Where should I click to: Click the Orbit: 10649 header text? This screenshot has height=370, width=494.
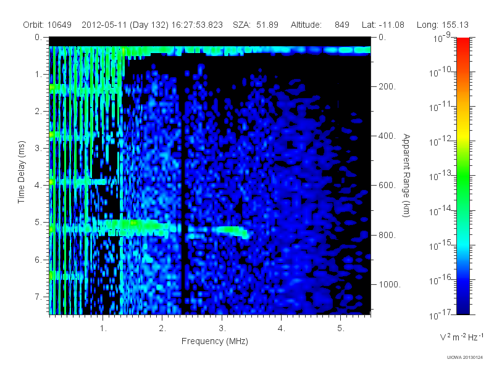[x=48, y=25]
